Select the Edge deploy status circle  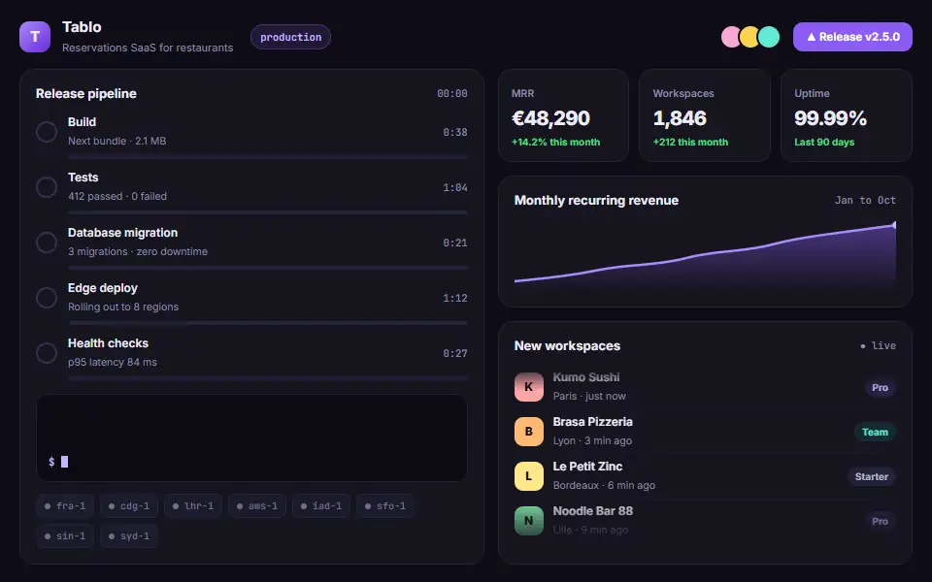47,298
